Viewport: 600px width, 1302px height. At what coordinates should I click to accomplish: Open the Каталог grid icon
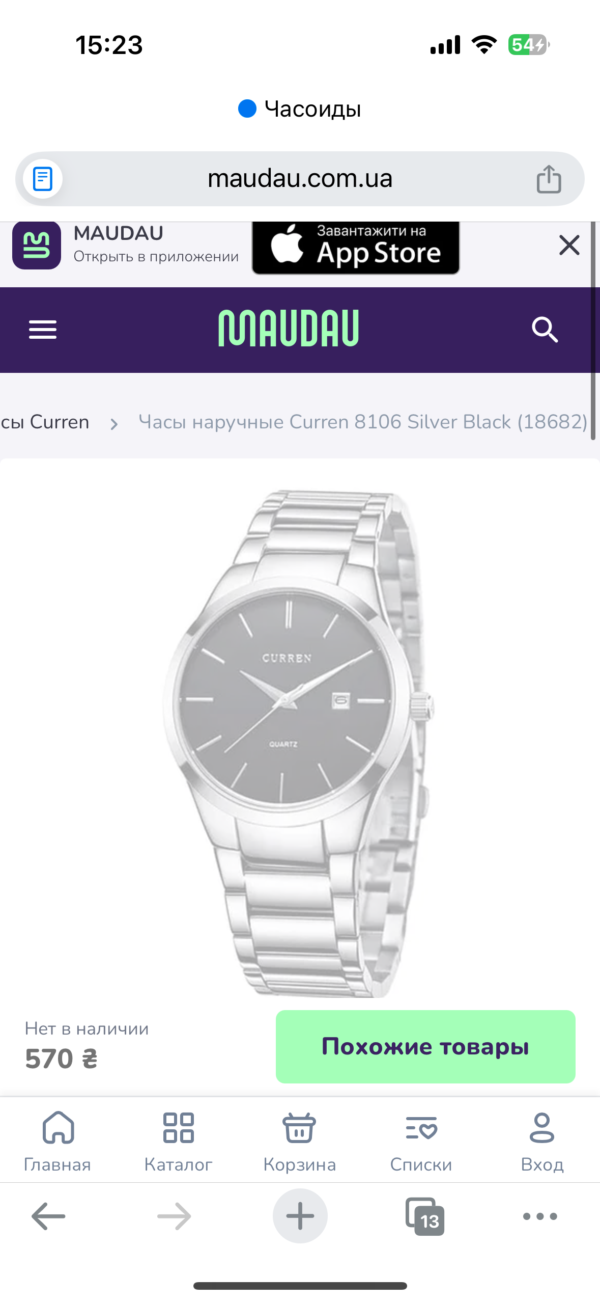[x=178, y=1128]
